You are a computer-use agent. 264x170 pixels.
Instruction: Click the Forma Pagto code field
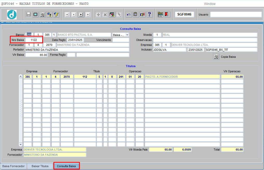click(x=71, y=55)
